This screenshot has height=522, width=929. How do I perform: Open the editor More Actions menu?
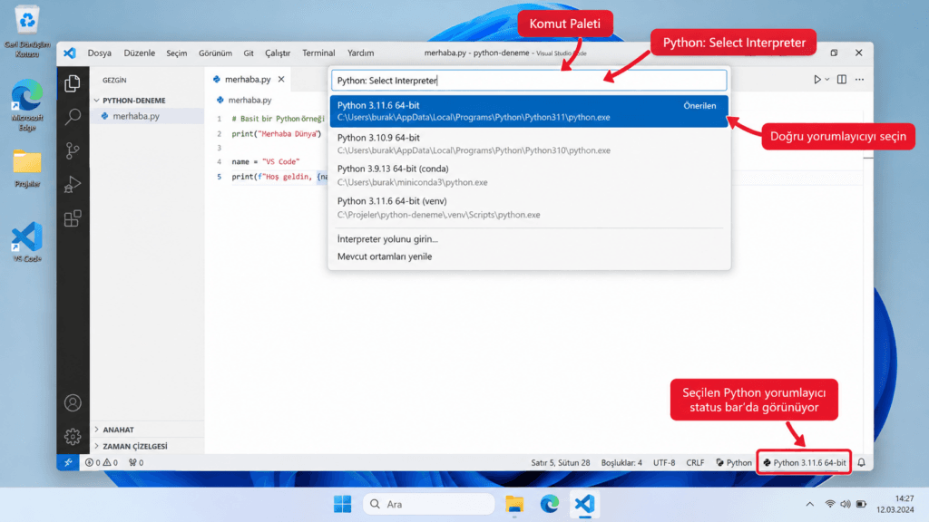pyautogui.click(x=859, y=80)
